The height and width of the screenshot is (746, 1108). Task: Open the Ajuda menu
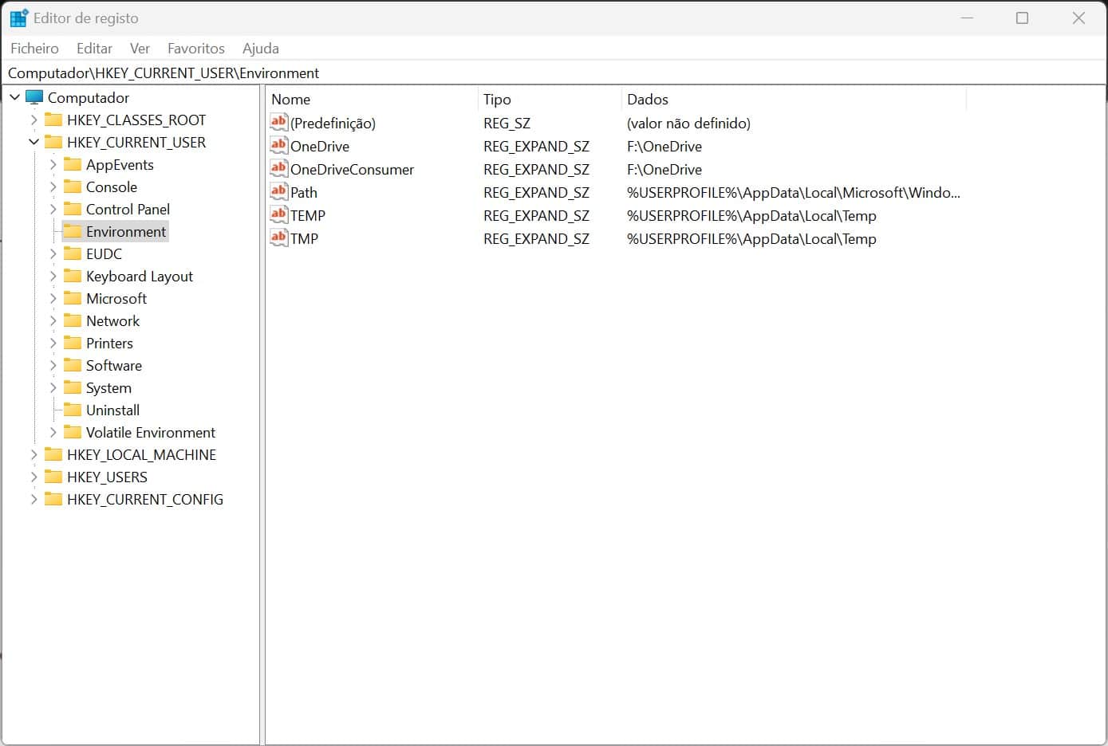tap(260, 49)
